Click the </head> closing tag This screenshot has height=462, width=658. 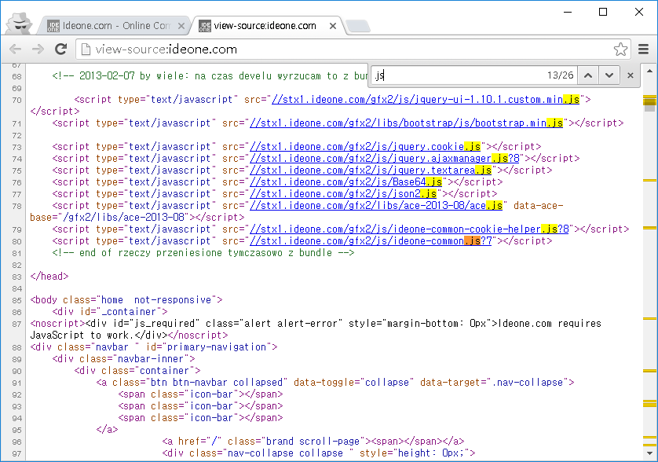pos(49,277)
